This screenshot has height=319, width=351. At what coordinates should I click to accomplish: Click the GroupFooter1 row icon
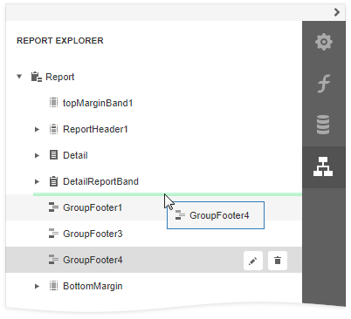coord(53,207)
